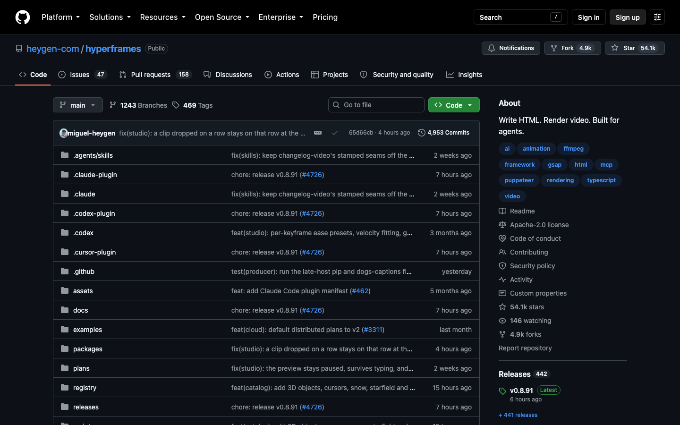Viewport: 680px width, 425px height.
Task: Click the branch icon beside 1243 Branches
Action: [113, 105]
